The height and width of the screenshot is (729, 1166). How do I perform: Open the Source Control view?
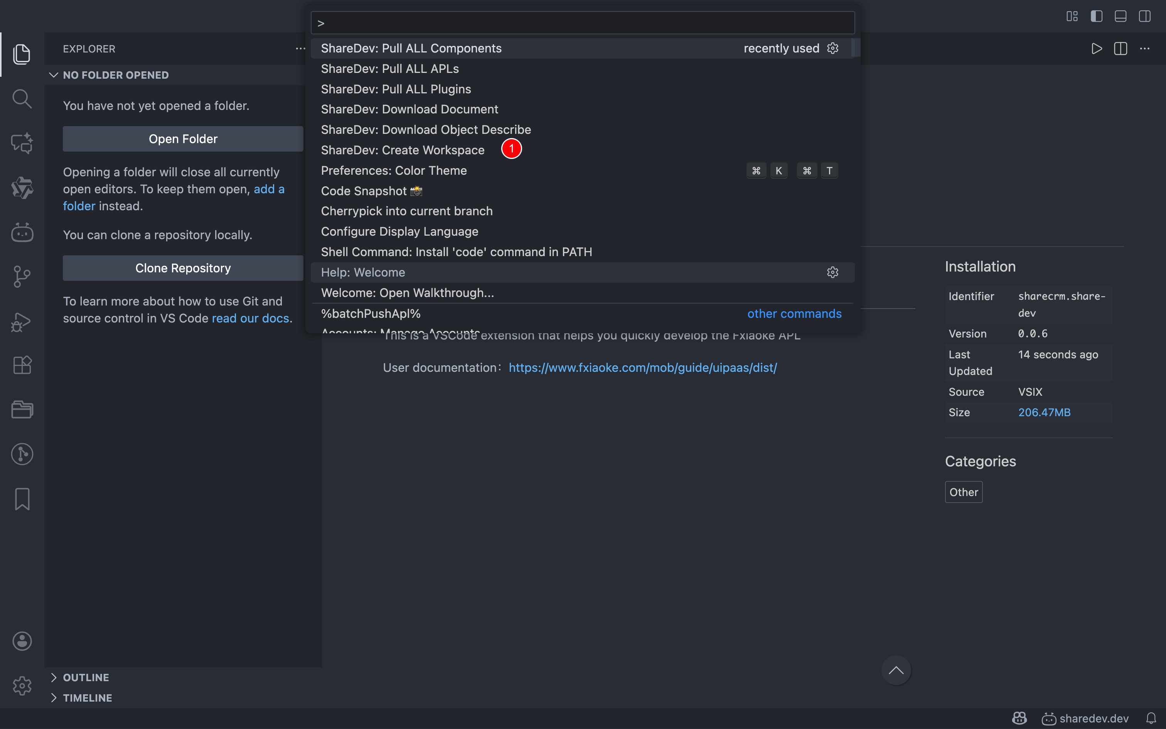(22, 277)
